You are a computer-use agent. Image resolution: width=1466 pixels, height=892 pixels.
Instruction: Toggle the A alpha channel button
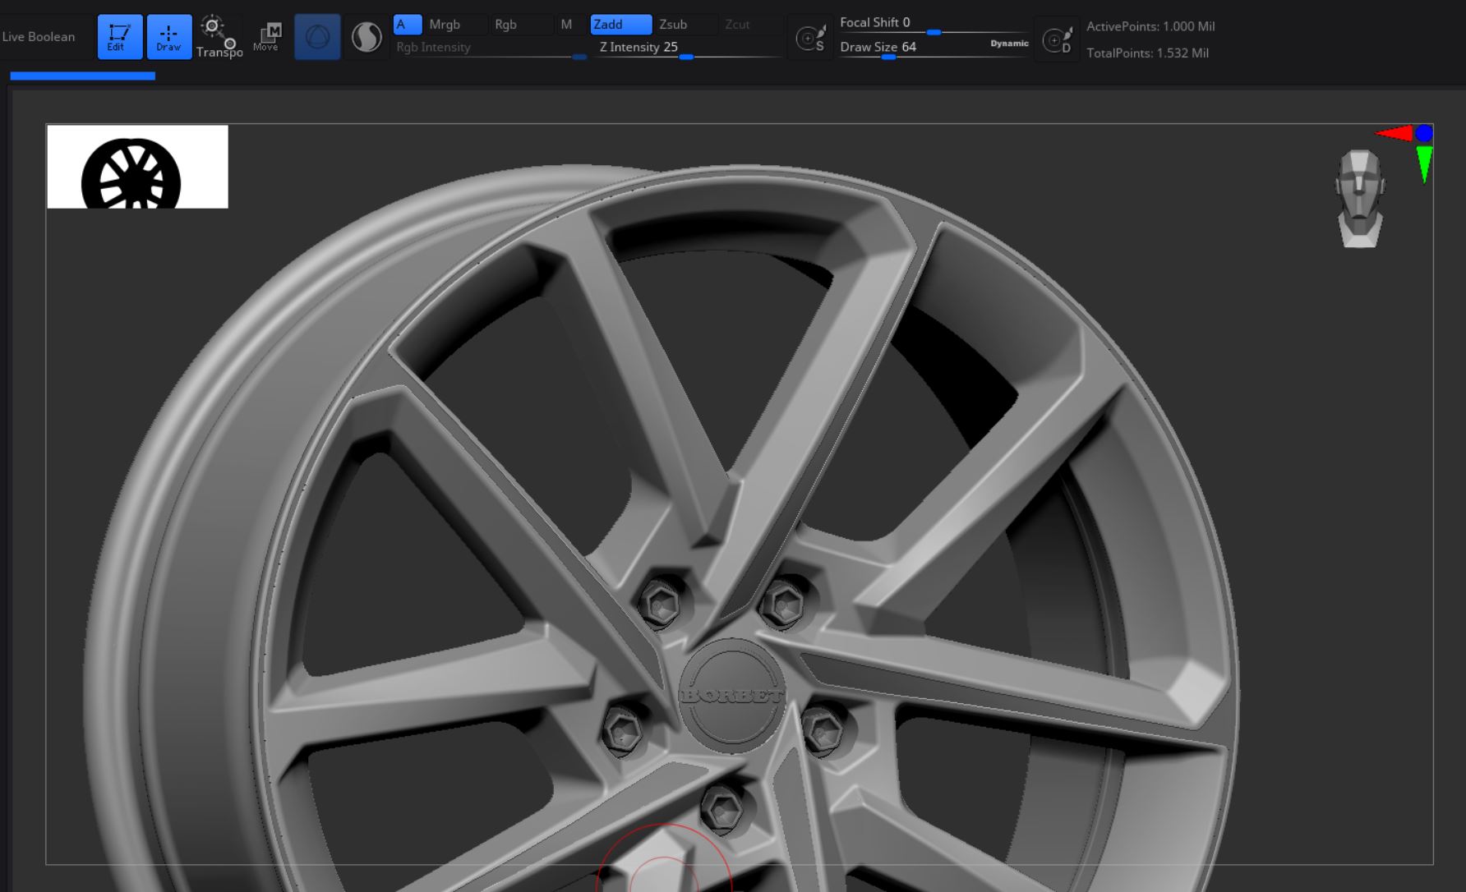click(408, 25)
